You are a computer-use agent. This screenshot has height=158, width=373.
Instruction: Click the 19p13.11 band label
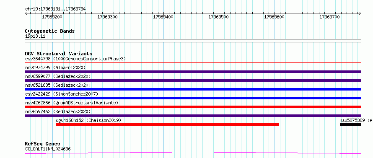(35, 36)
